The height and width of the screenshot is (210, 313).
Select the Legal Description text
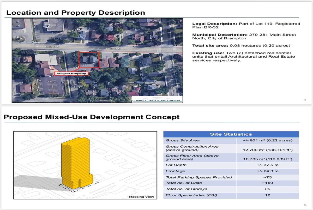click(246, 25)
